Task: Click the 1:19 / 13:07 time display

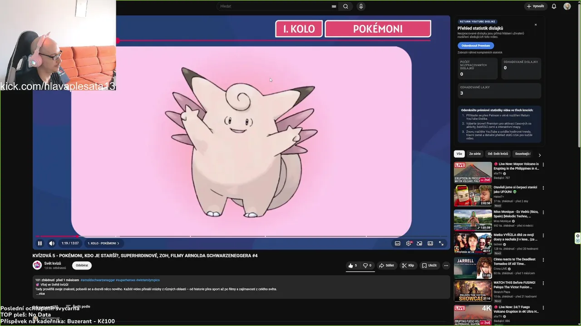Action: (70, 243)
